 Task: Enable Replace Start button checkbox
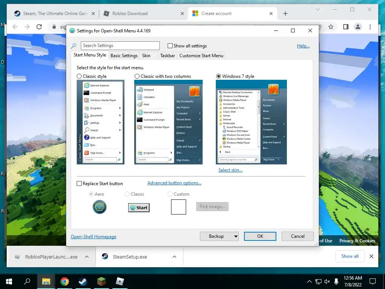click(x=79, y=184)
